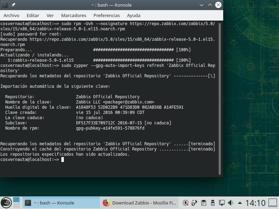The width and height of the screenshot is (279, 209).
Task: Open the Application Launcher menu
Action: pyautogui.click(x=6, y=202)
